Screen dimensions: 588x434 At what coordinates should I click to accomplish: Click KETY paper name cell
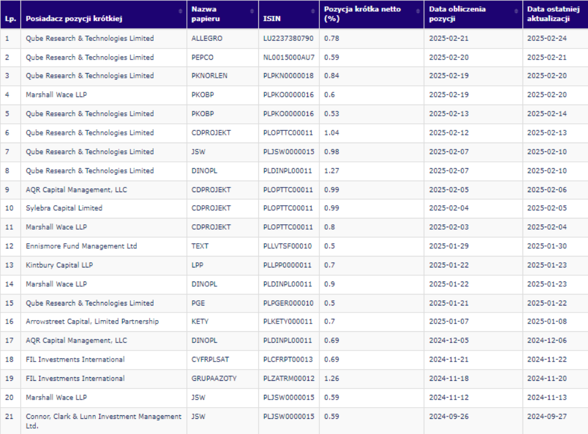(x=200, y=322)
